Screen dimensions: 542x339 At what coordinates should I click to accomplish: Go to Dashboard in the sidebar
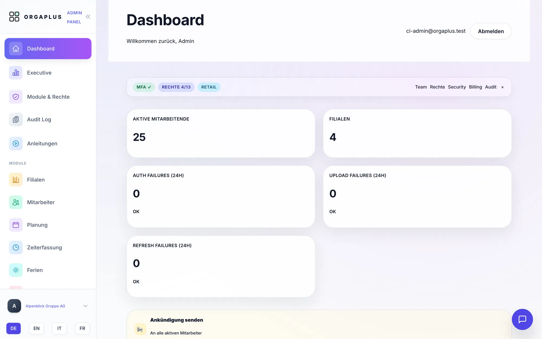(48, 49)
